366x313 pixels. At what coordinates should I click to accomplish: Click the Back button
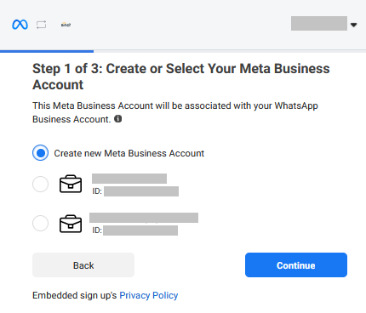click(x=83, y=265)
